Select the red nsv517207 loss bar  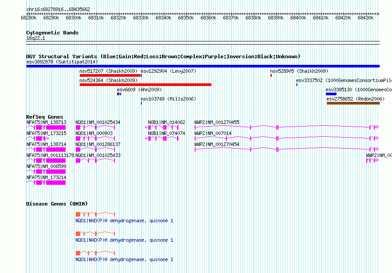(110, 75)
